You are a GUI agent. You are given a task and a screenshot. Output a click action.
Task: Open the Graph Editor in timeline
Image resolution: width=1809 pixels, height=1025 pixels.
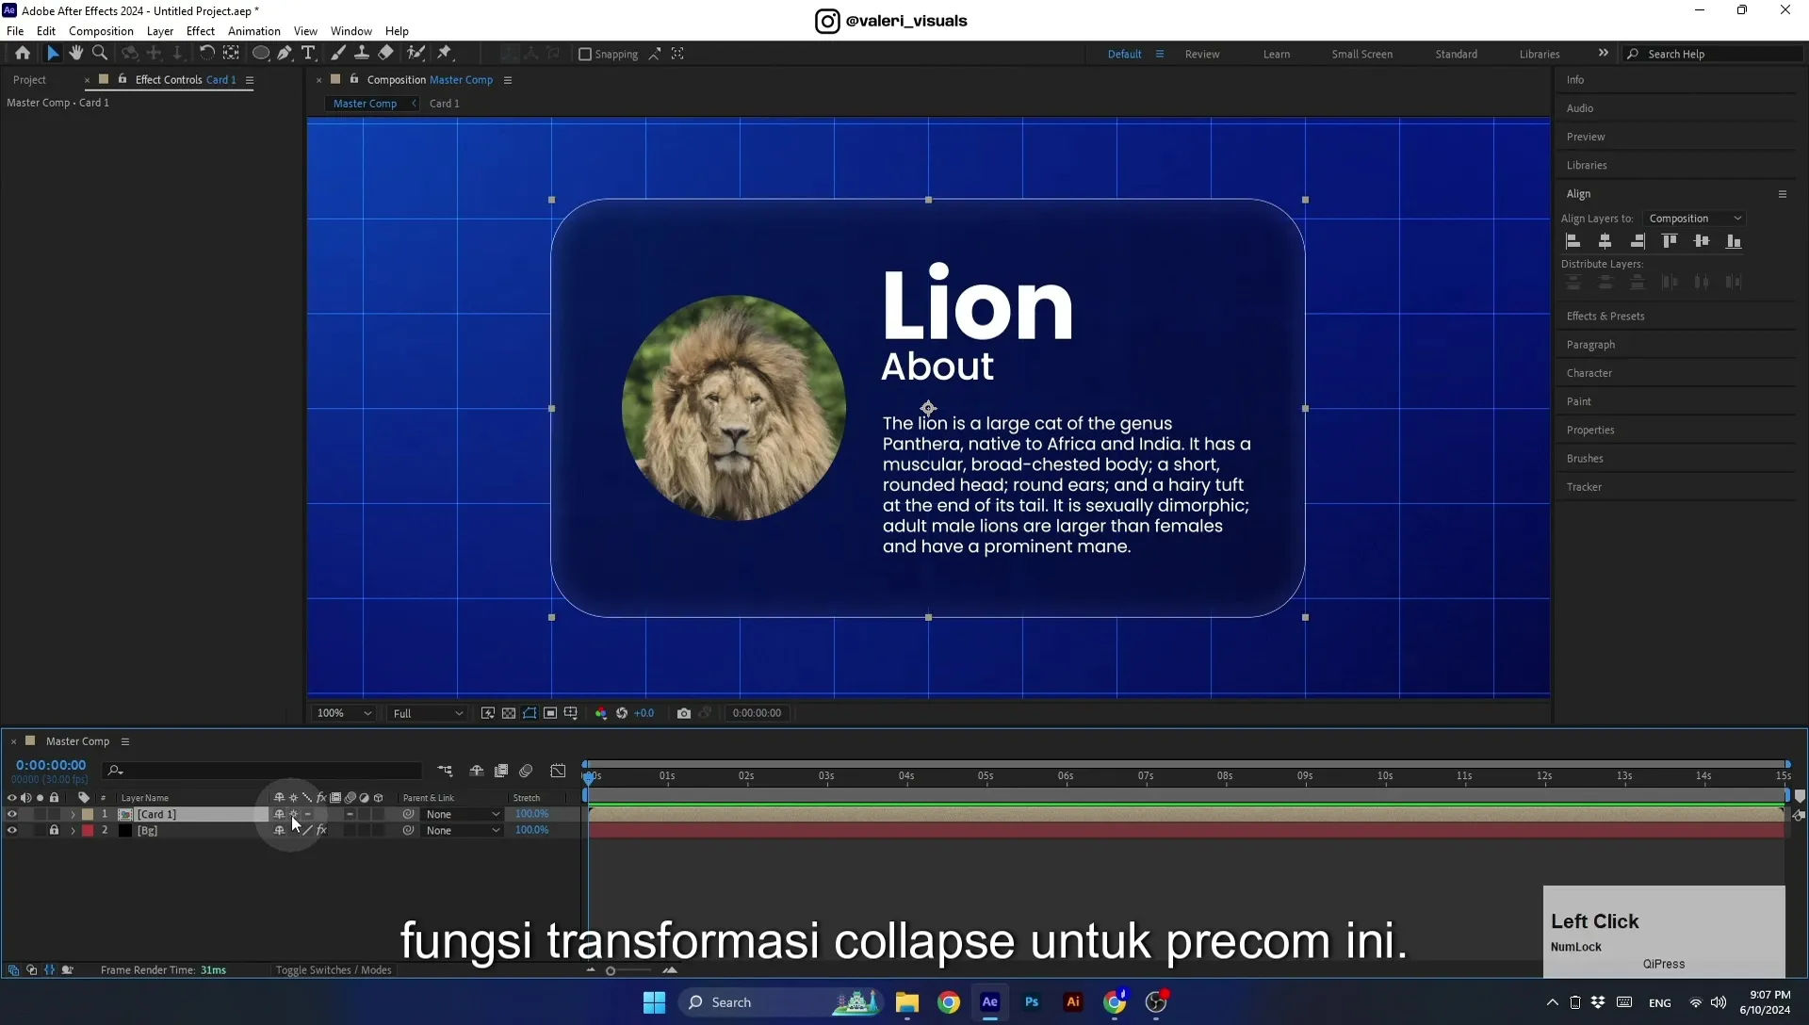559,771
